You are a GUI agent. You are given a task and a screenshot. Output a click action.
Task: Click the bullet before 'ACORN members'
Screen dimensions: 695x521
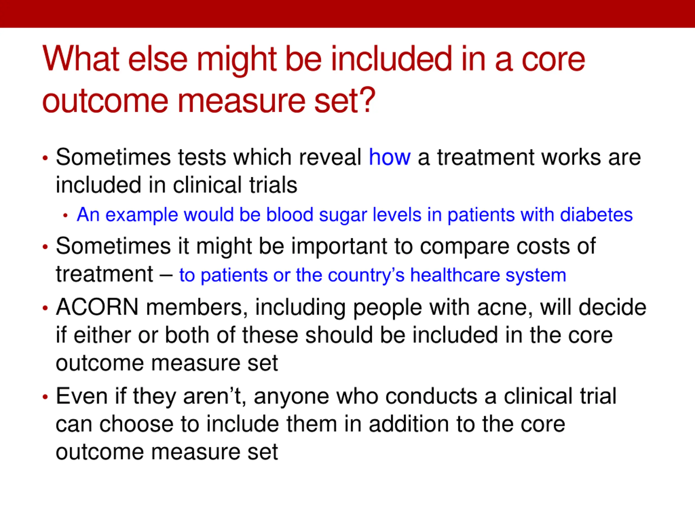(45, 308)
